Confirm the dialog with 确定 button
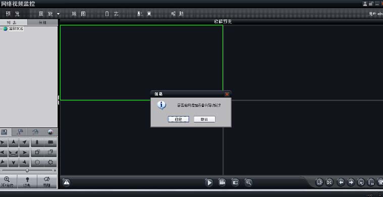The image size is (383, 197). tap(178, 119)
